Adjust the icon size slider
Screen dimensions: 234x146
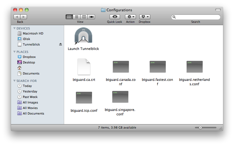[200, 128]
